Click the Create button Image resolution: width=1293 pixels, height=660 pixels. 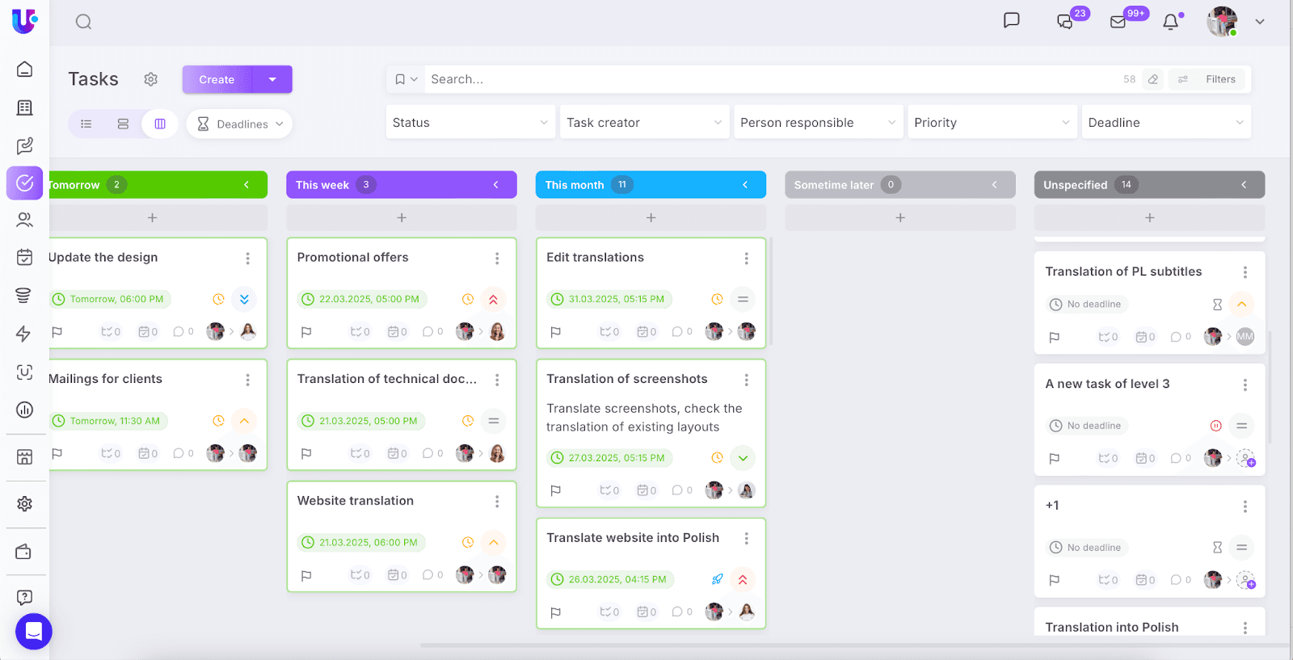(x=217, y=79)
